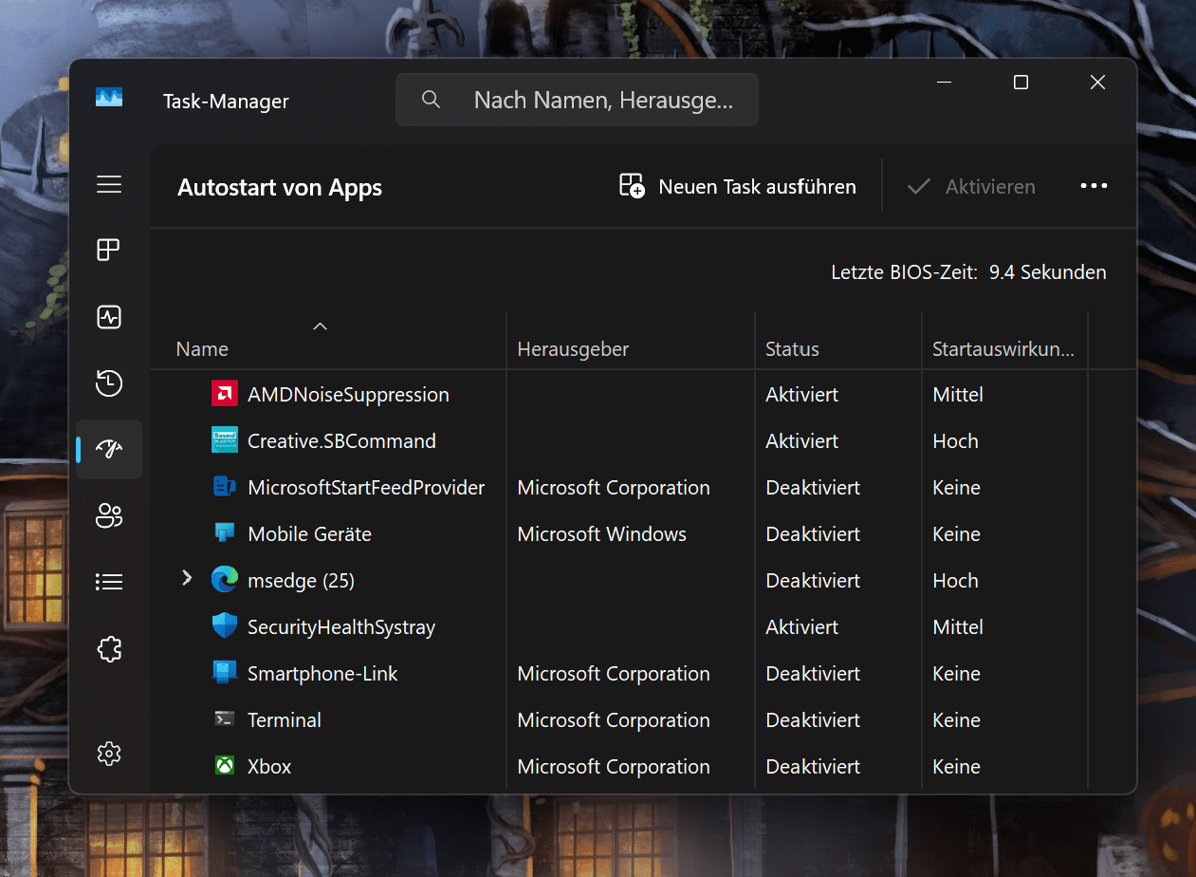Open the Processes page in sidebar
Screen dimensions: 1196x877
(109, 251)
